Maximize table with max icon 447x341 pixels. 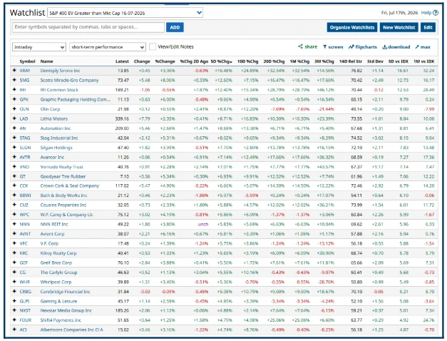pos(423,47)
